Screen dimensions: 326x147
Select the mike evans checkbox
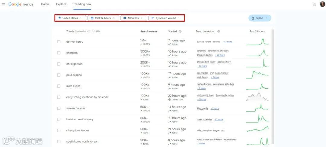click(59, 86)
